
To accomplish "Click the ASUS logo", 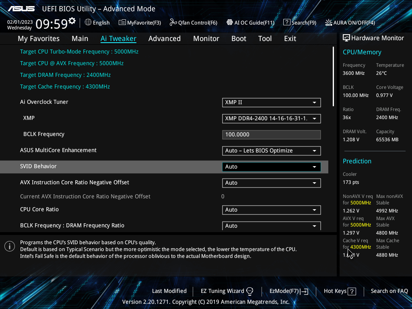I will tap(21, 9).
